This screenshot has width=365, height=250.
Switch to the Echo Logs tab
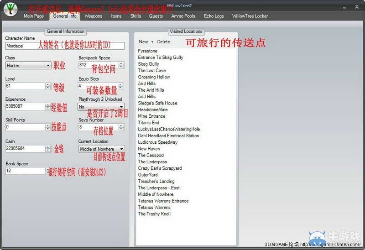pyautogui.click(x=214, y=16)
